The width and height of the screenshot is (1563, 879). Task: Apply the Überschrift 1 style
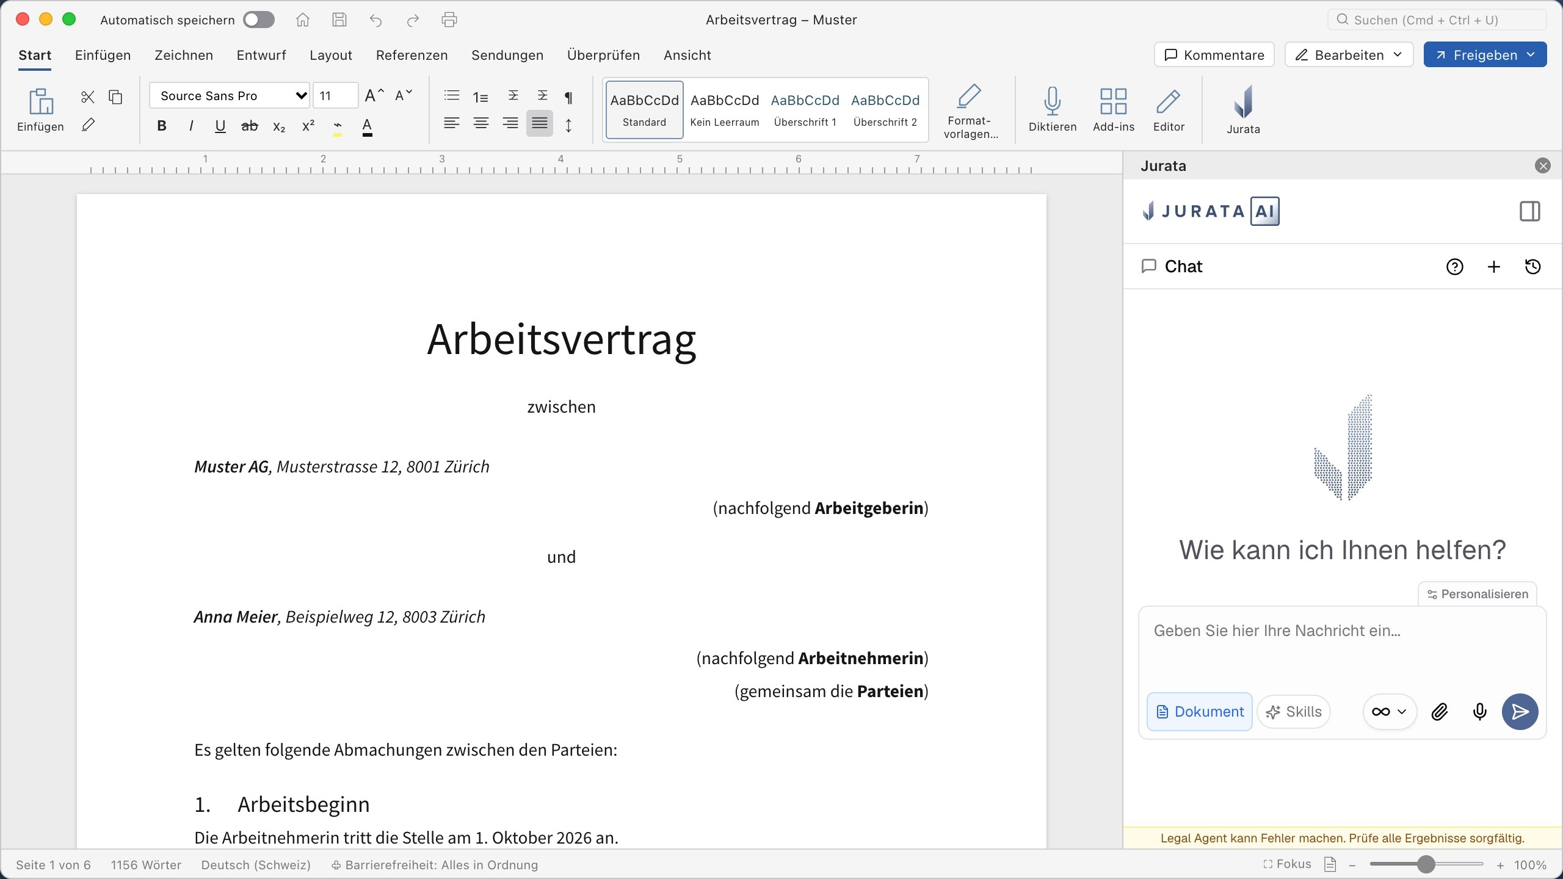pyautogui.click(x=805, y=110)
